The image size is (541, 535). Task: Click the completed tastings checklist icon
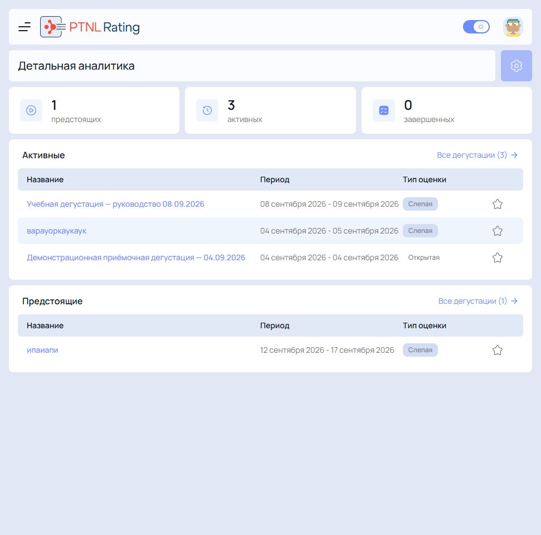tap(384, 110)
